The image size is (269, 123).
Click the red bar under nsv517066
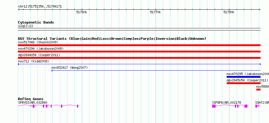[x=139, y=45]
